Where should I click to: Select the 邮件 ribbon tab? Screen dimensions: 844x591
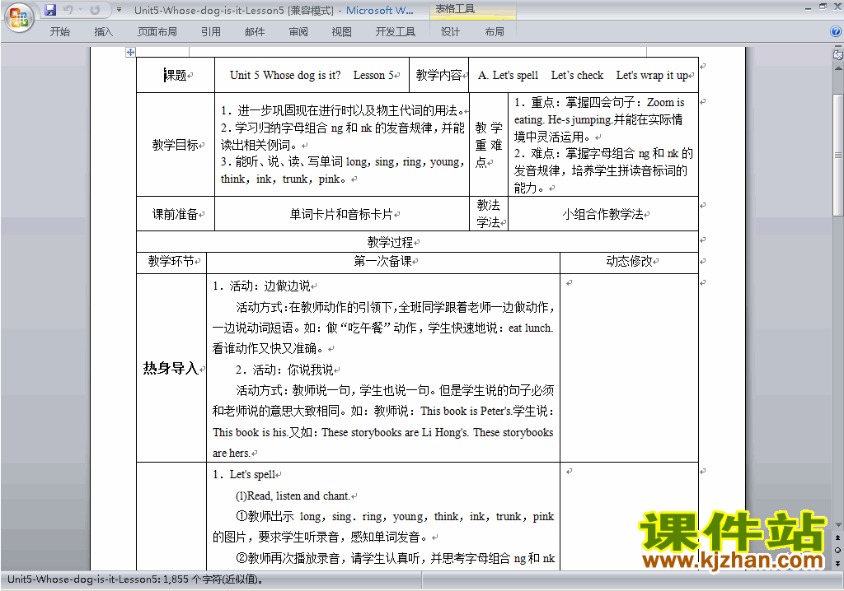255,32
